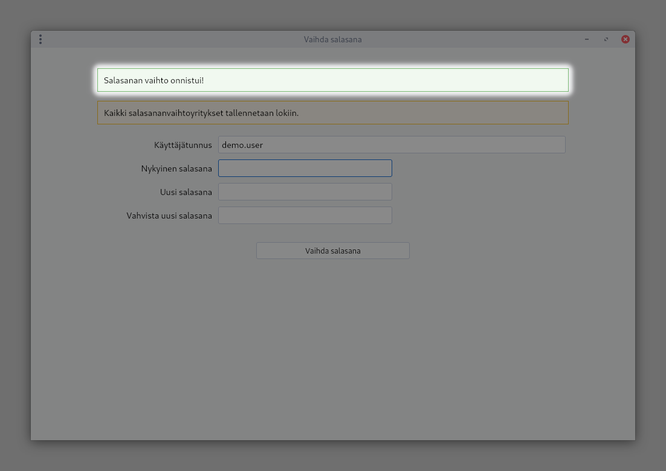Open the kebab menu in title bar

pyautogui.click(x=40, y=39)
